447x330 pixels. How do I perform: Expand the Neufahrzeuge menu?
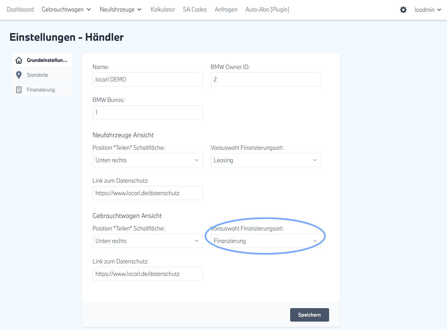coord(121,9)
